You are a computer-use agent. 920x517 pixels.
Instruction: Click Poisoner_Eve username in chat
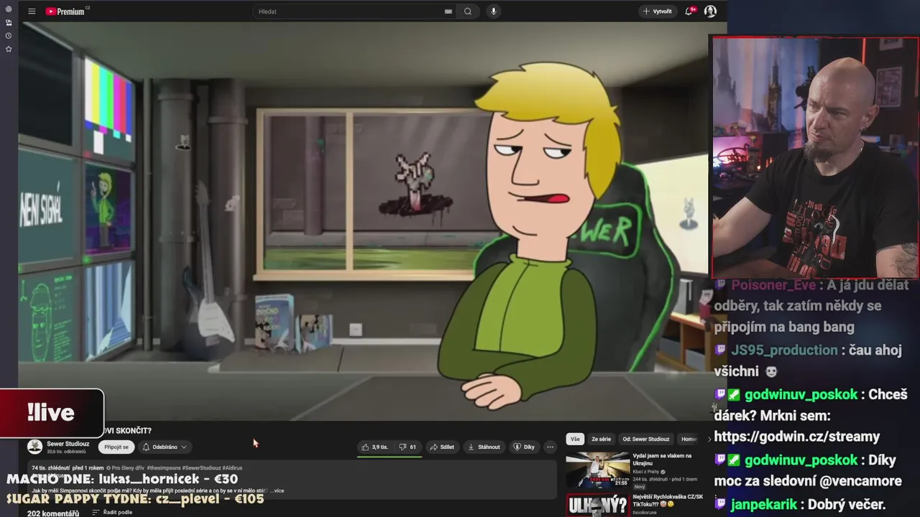[x=774, y=284]
